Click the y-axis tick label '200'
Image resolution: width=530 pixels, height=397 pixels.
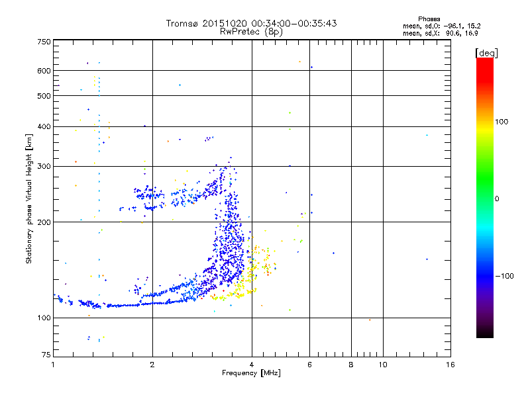pyautogui.click(x=44, y=222)
